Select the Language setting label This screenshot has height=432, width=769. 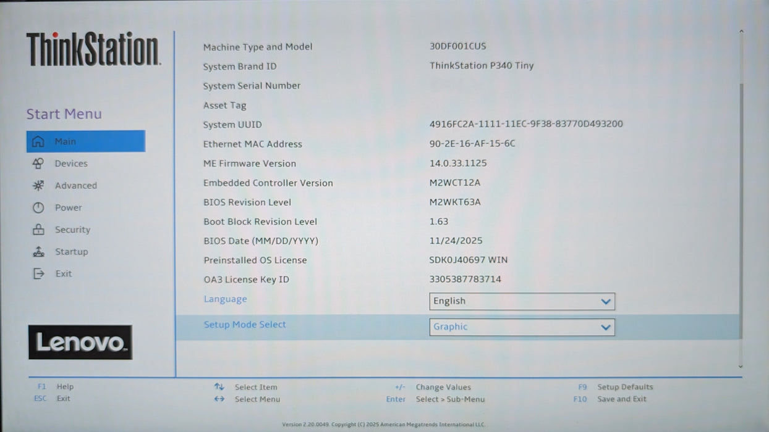pos(225,299)
